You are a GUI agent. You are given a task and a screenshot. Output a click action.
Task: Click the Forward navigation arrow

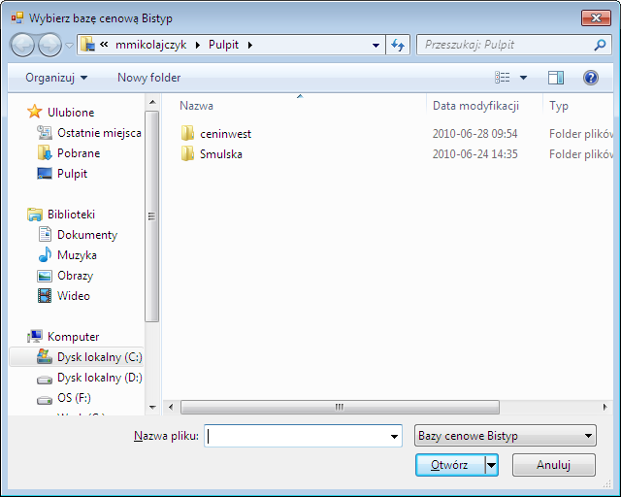pyautogui.click(x=49, y=45)
